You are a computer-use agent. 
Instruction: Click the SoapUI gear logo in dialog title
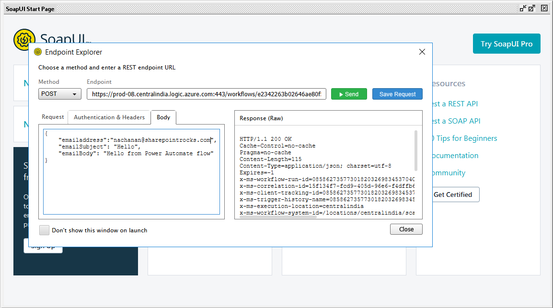(x=38, y=52)
